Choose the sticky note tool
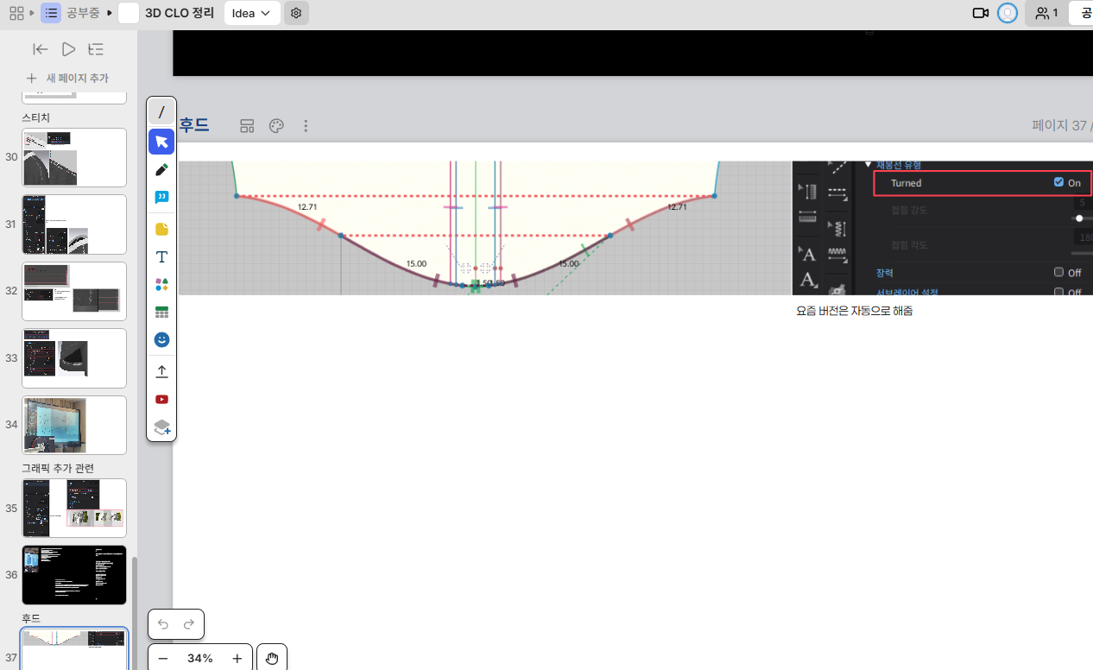Viewport: 1093px width, 670px height. coord(161,229)
